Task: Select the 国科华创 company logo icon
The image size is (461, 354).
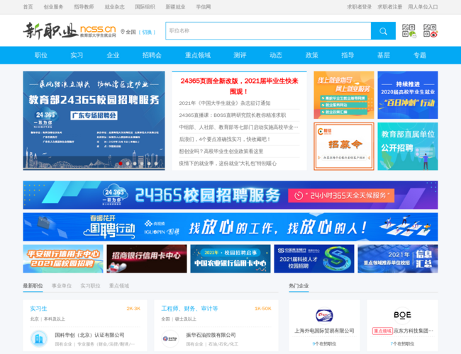Action: point(39,338)
